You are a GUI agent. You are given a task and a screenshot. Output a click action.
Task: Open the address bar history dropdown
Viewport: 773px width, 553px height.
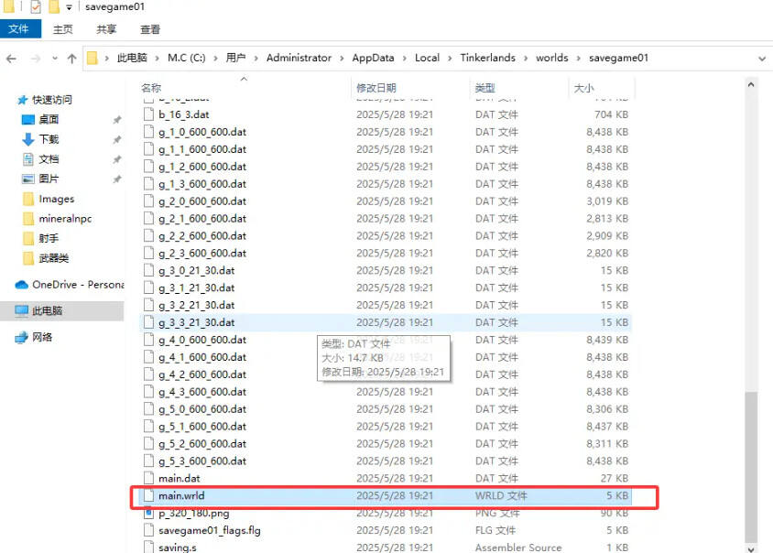(x=762, y=58)
